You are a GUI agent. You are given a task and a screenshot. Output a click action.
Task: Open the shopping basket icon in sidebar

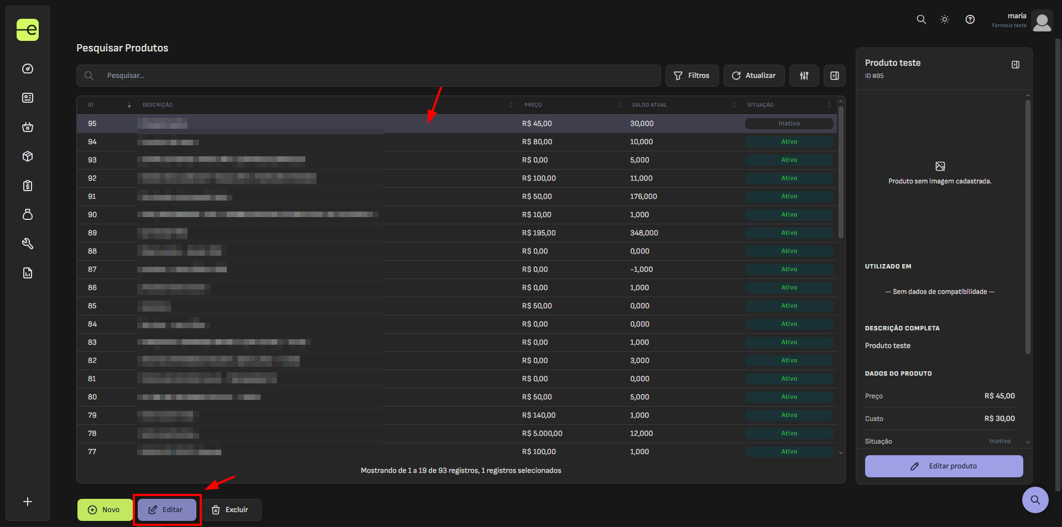(x=28, y=127)
